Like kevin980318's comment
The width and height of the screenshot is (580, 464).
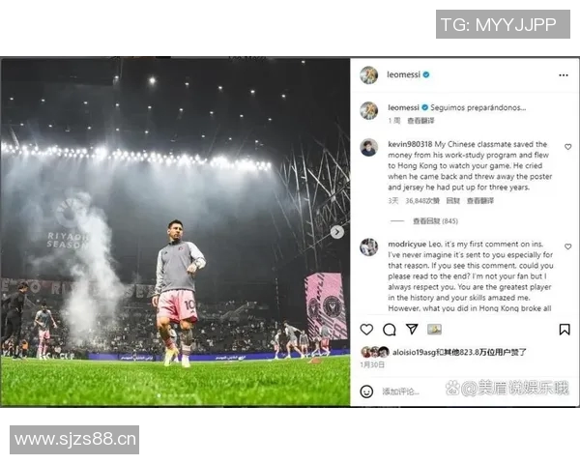(x=567, y=147)
